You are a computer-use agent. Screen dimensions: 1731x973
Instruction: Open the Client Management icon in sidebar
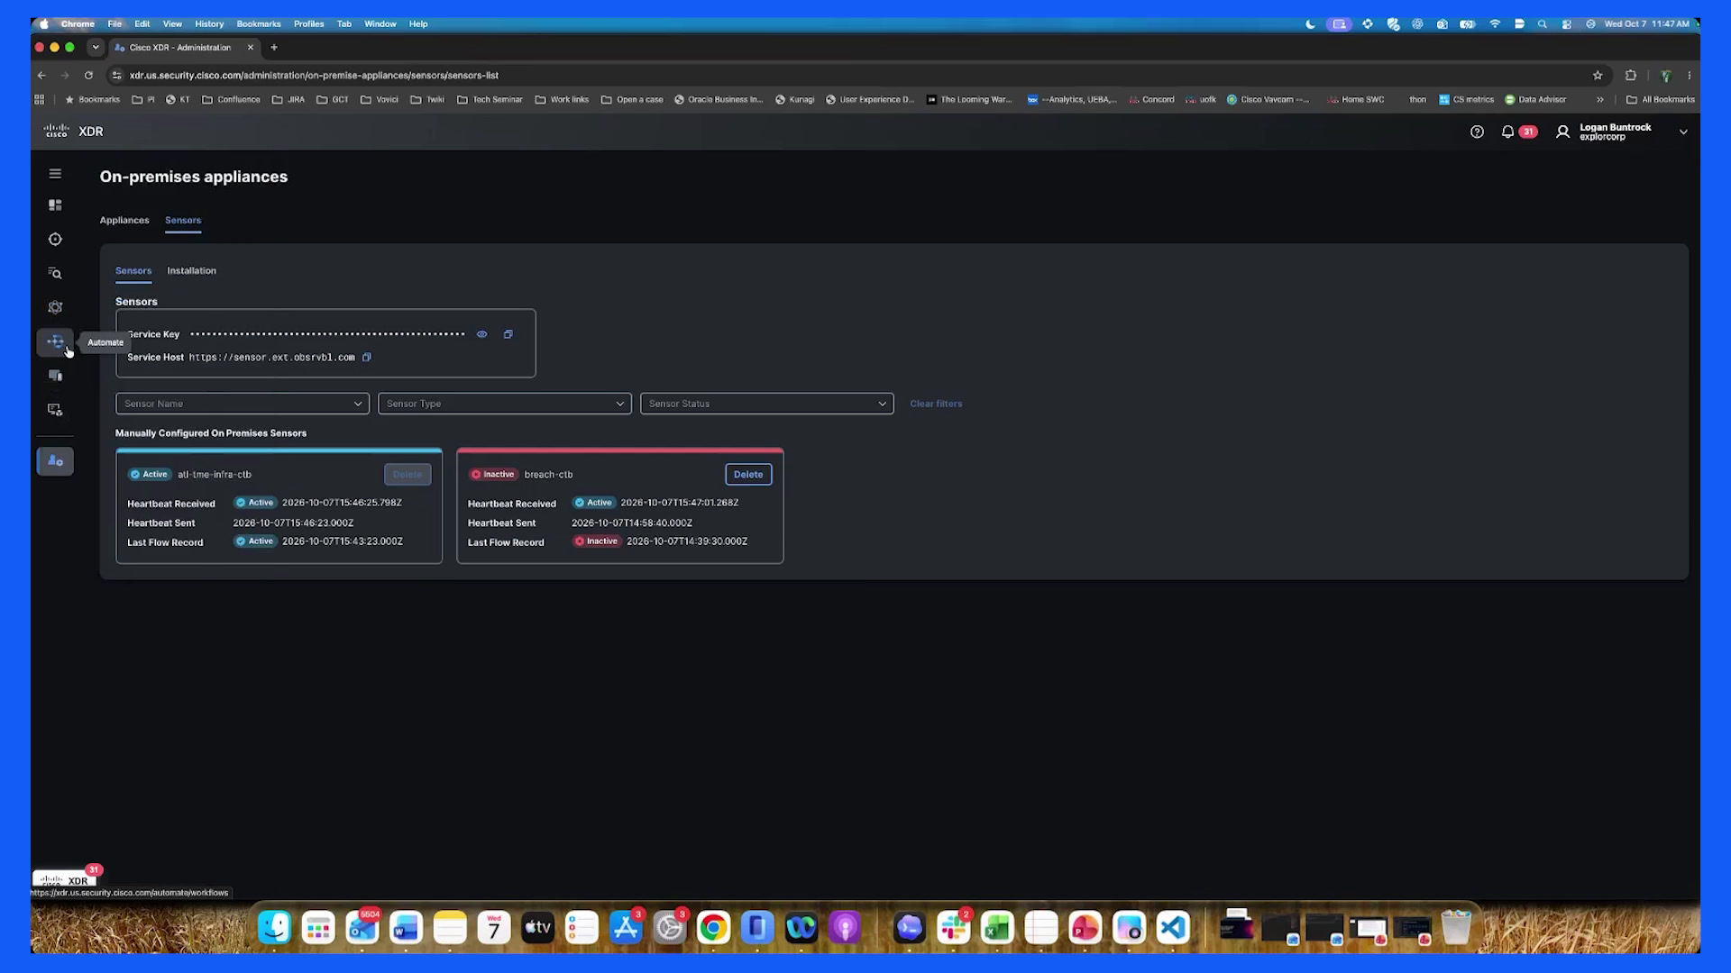[55, 410]
